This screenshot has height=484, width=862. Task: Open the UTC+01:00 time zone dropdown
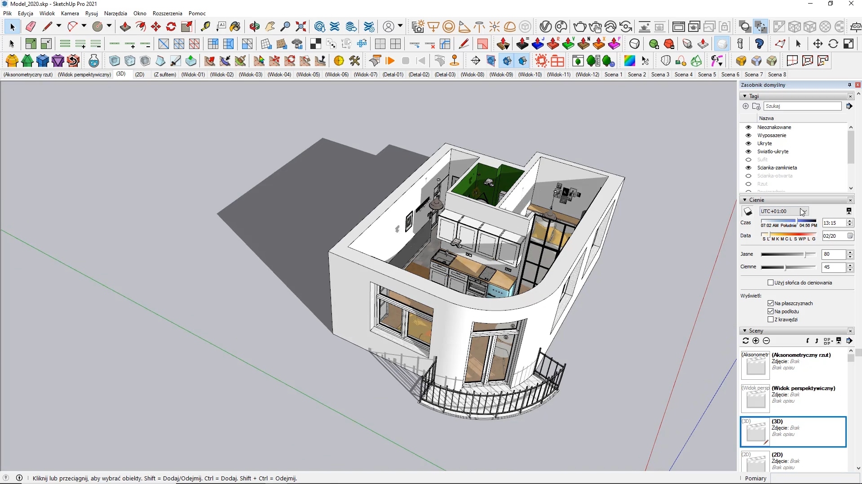[x=804, y=211]
